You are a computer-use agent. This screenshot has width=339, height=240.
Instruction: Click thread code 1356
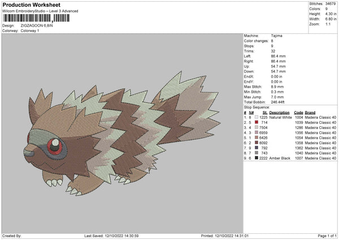coord(299,132)
